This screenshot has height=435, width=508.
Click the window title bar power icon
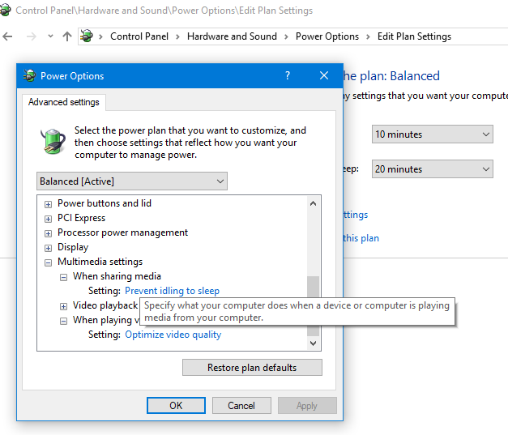(x=5, y=10)
